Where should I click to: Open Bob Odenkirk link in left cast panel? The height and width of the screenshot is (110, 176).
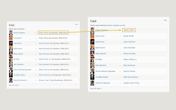click(x=18, y=64)
